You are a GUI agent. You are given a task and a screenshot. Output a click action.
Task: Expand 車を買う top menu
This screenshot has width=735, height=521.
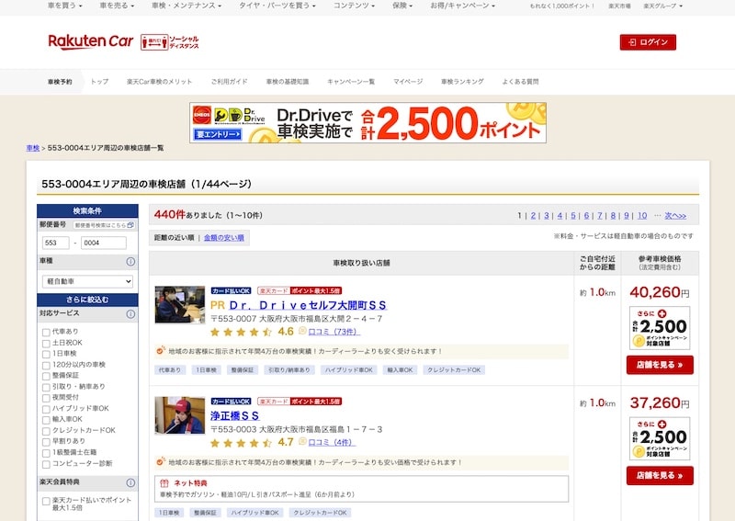[x=64, y=6]
